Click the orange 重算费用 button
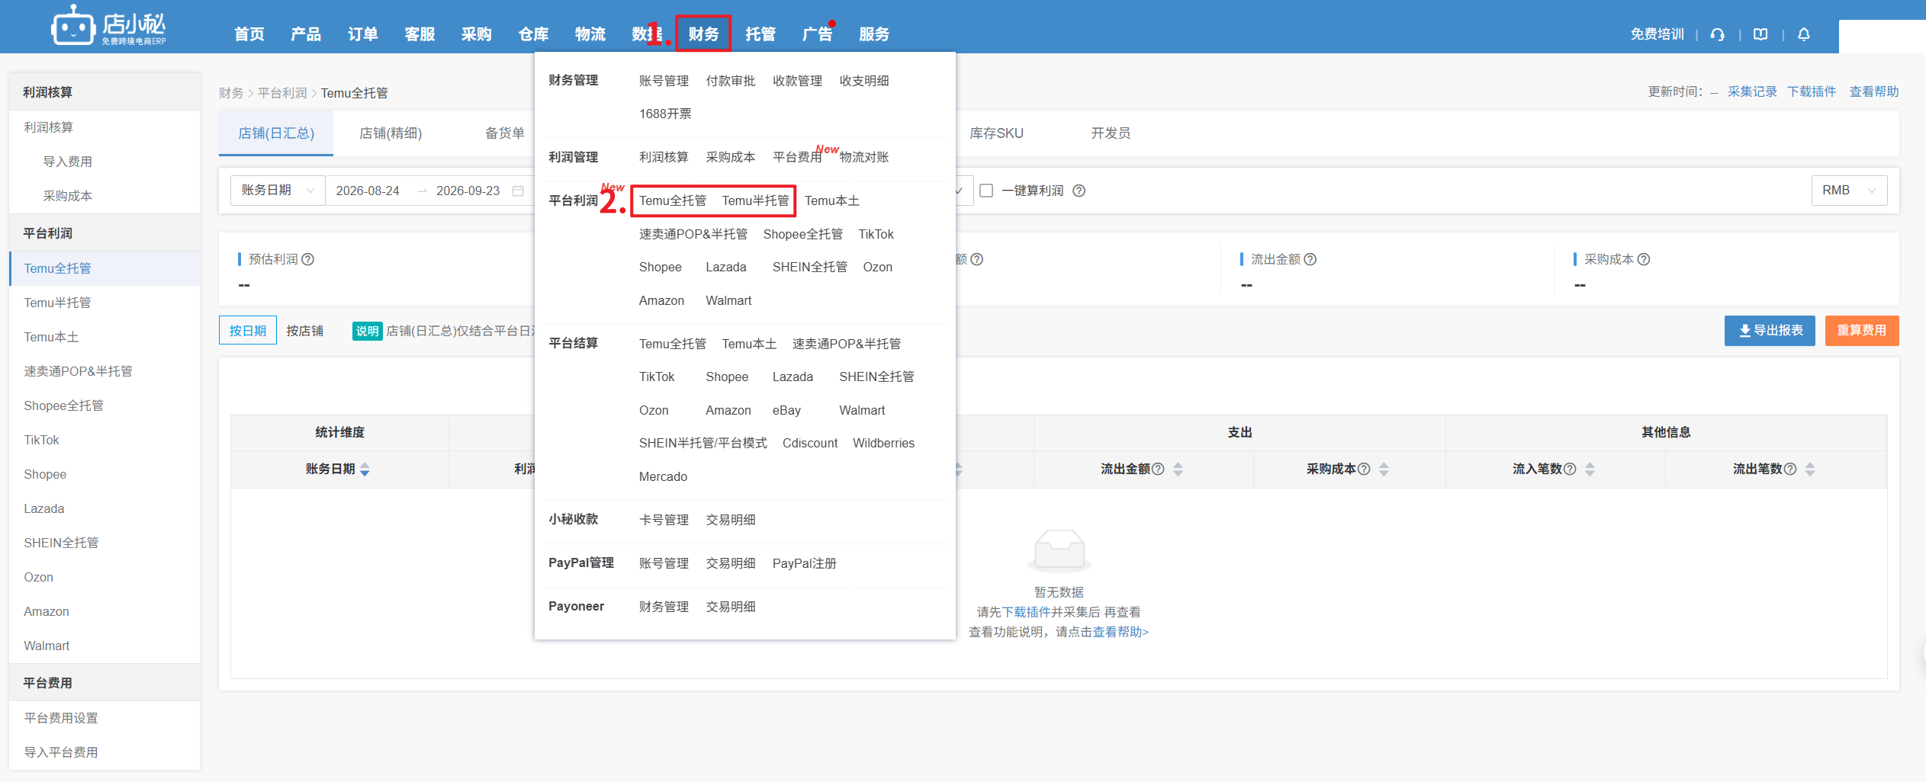The image size is (1926, 782). 1861,331
